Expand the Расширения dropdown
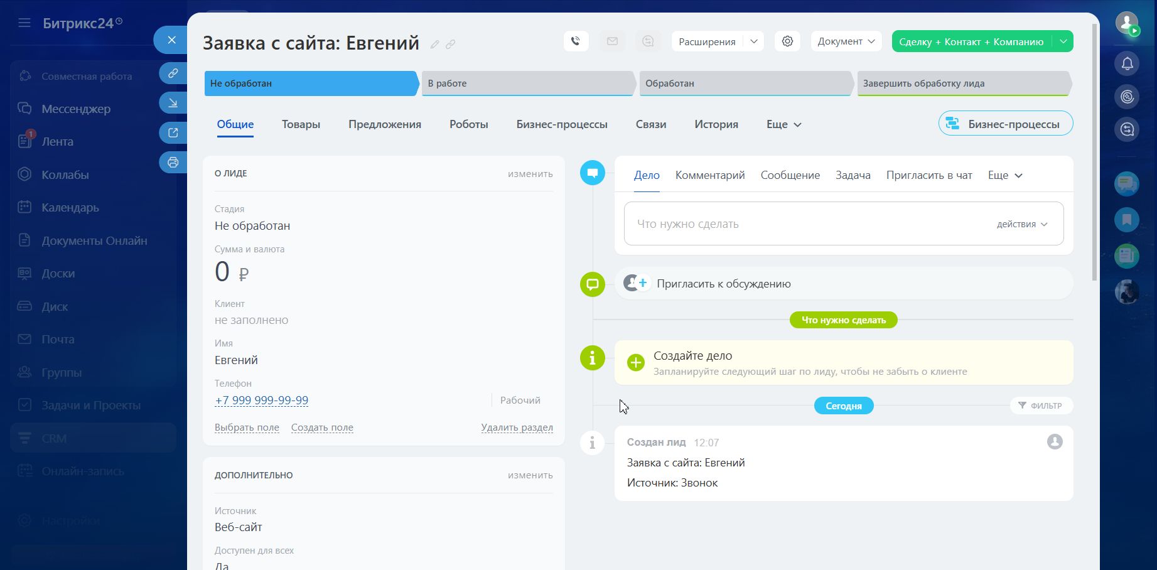The height and width of the screenshot is (570, 1157). (753, 41)
